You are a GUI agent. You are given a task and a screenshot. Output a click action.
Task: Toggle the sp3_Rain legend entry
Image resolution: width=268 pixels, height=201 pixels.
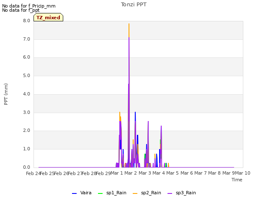coord(181,193)
